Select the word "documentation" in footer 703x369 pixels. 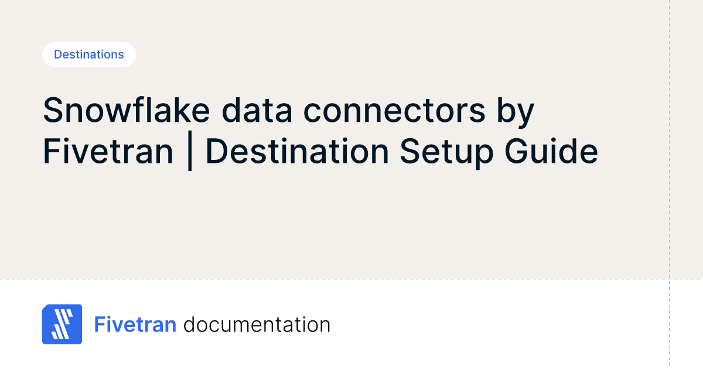click(x=257, y=324)
